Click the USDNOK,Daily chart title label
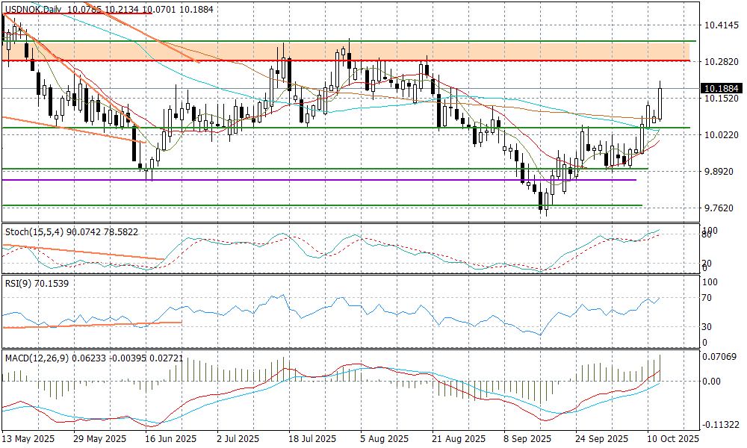 click(x=33, y=8)
